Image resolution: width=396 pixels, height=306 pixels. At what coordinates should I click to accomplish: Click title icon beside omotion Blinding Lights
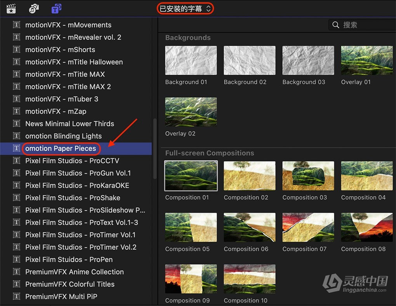pyautogui.click(x=17, y=136)
